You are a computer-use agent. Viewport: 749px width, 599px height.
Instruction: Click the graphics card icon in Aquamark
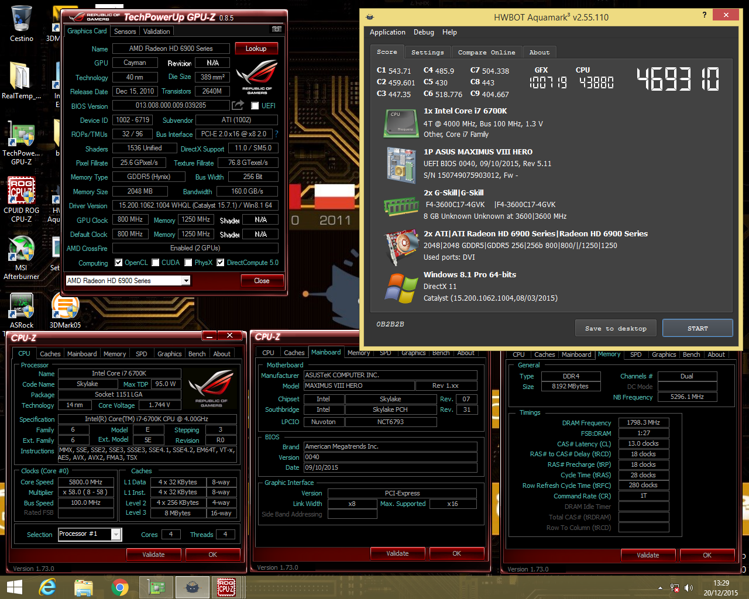click(401, 247)
